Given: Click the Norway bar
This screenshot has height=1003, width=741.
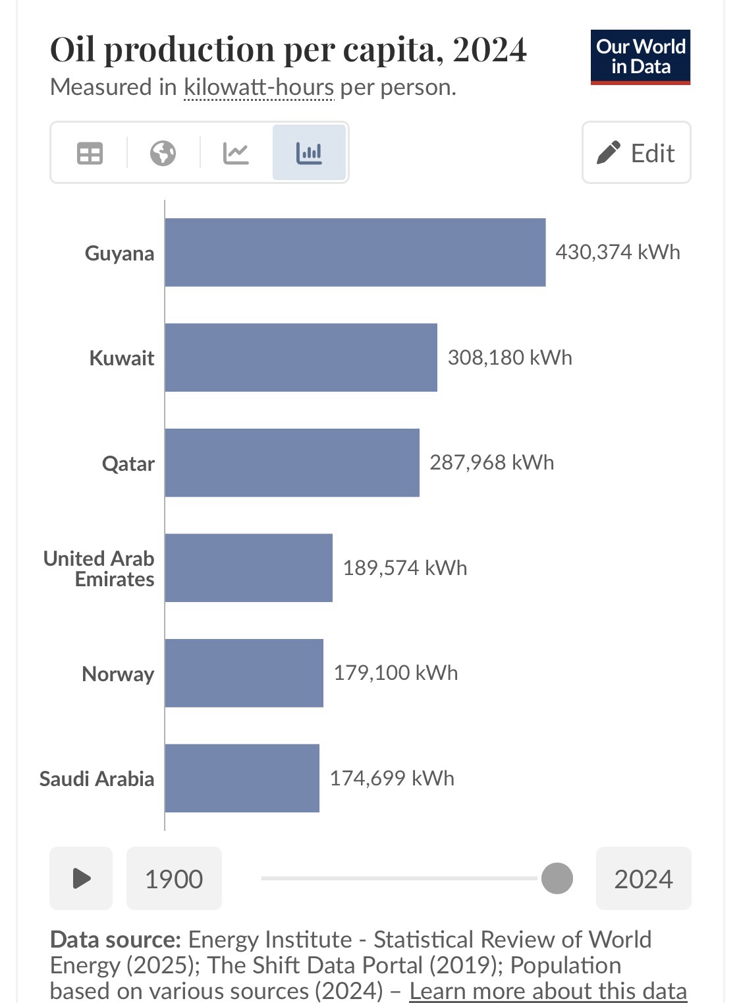Looking at the screenshot, I should (244, 673).
